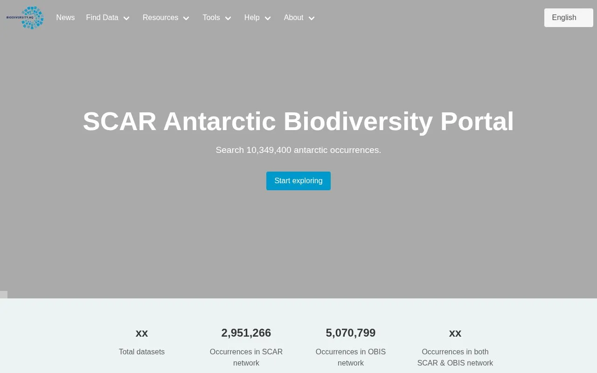597x373 pixels.
Task: Open the Tools menu
Action: coord(211,18)
